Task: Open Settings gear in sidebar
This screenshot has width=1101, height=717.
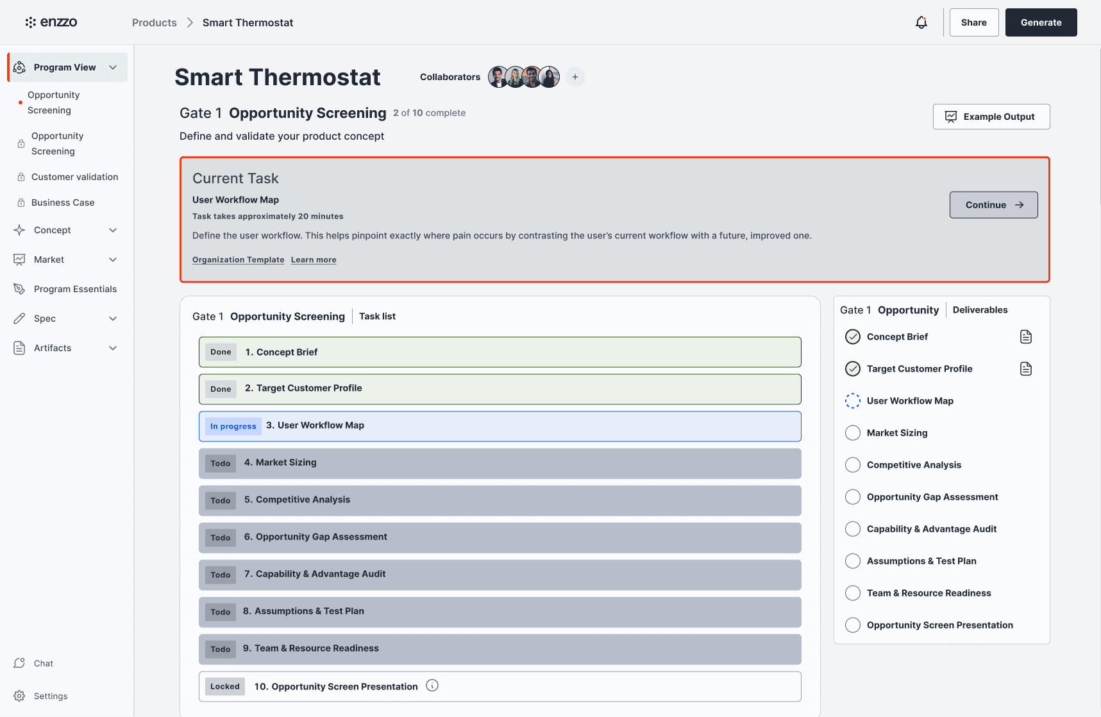Action: [19, 696]
